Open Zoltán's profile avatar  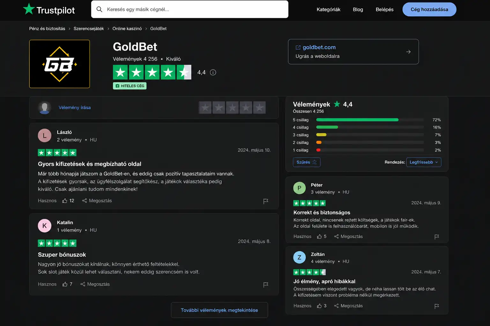click(x=299, y=258)
